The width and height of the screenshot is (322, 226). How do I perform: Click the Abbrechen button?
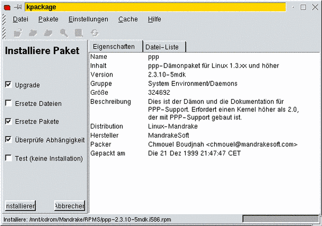point(69,206)
